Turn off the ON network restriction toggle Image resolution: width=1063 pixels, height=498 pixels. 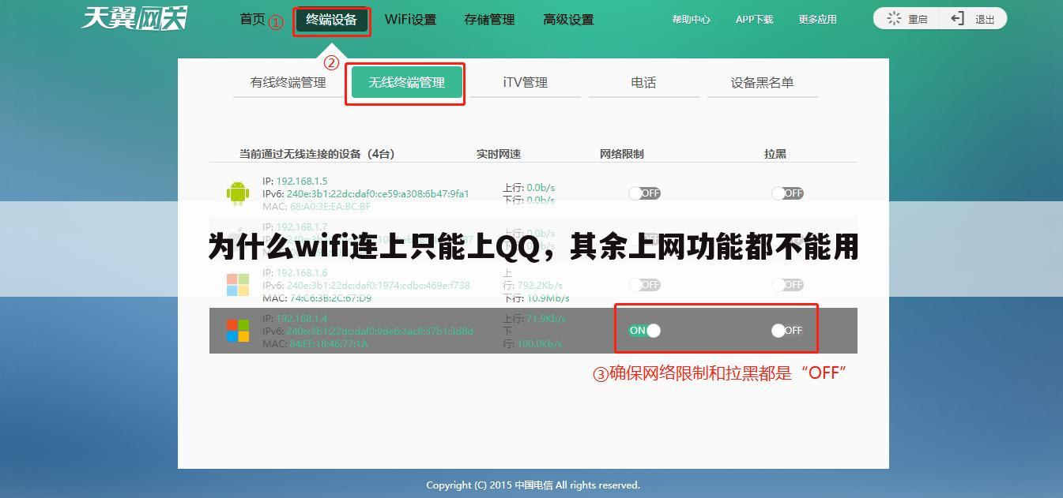[644, 330]
